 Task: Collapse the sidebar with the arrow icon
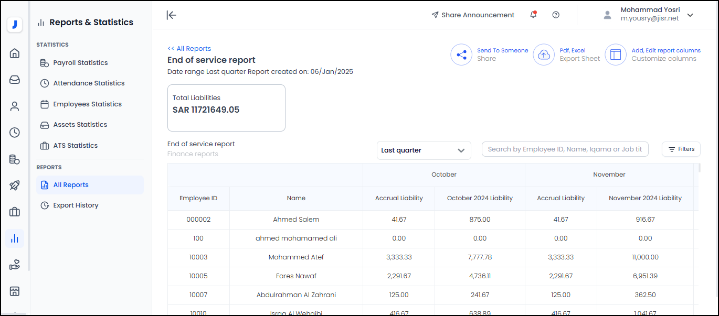[171, 15]
